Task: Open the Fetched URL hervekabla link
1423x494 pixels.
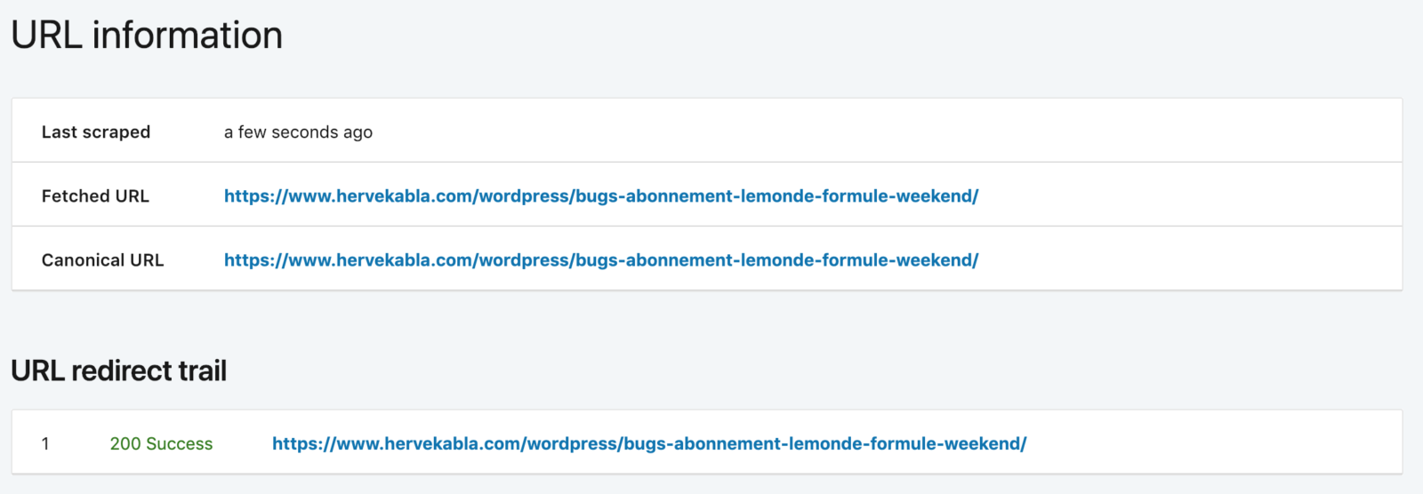Action: coord(601,196)
